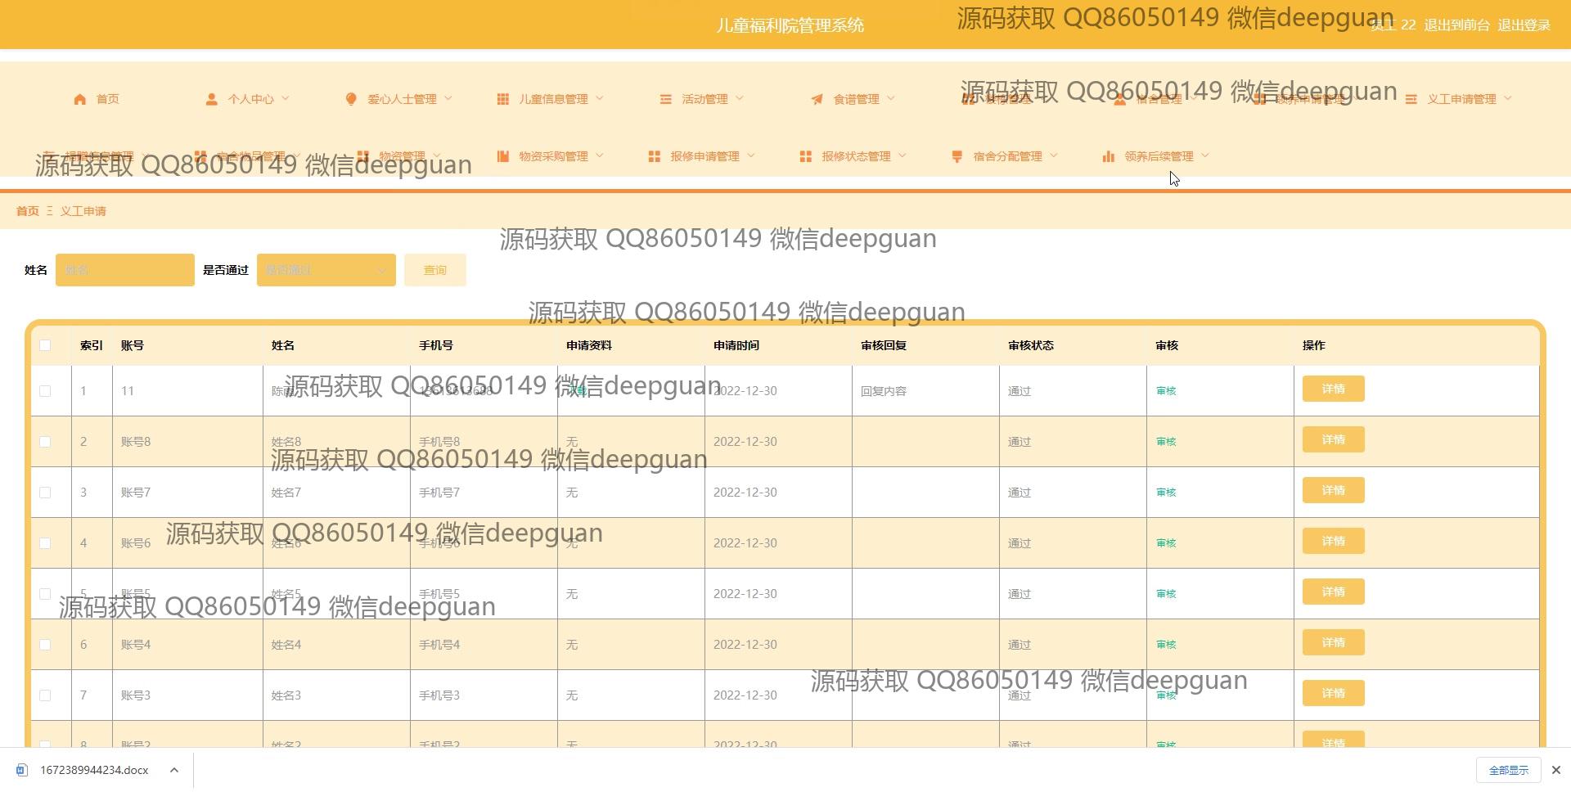Expand the 义工申请管理 menu chevron

pos(1508,99)
